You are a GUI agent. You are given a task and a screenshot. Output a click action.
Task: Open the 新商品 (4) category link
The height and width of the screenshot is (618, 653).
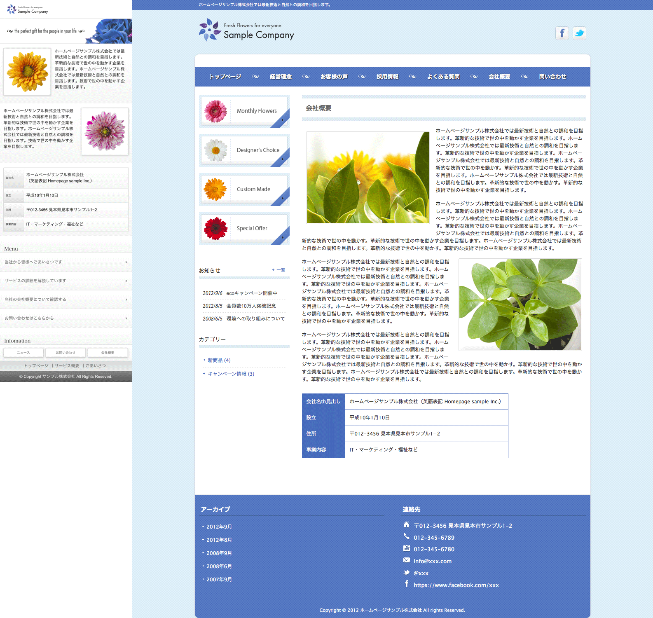coord(219,360)
